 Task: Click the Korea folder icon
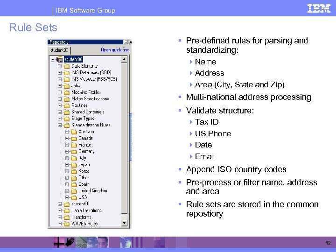74,171
